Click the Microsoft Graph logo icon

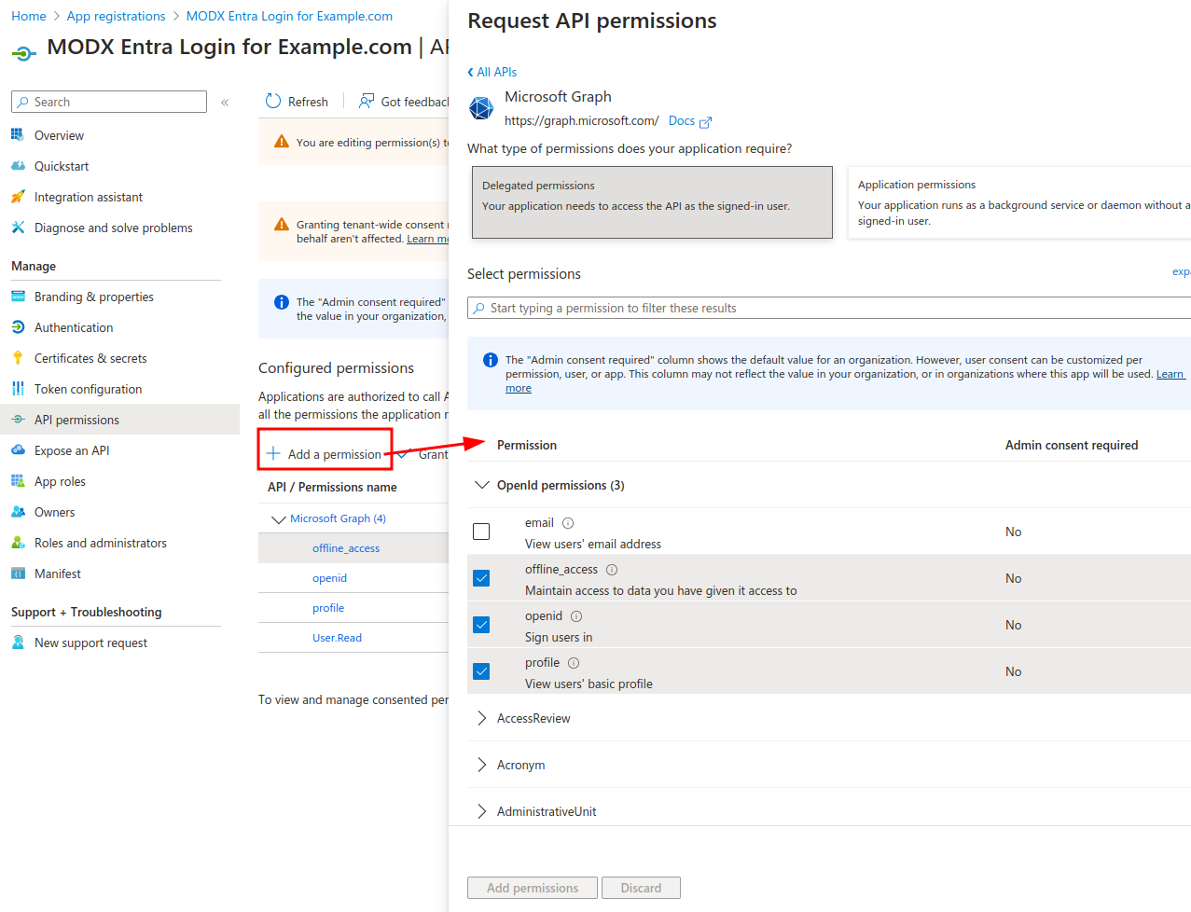click(x=481, y=108)
